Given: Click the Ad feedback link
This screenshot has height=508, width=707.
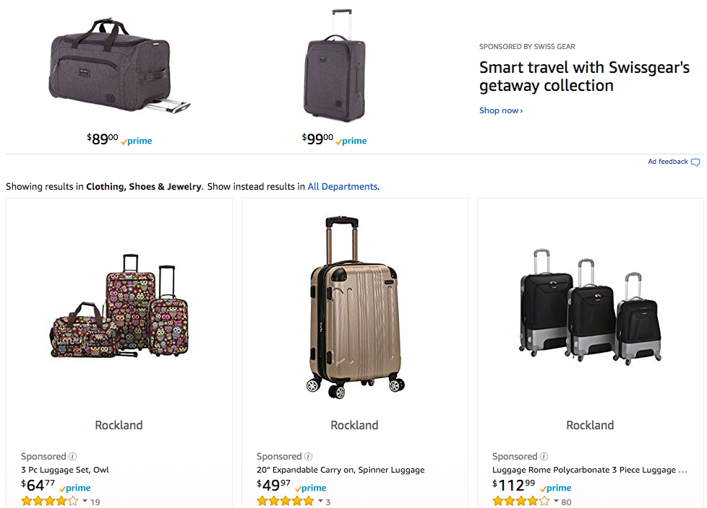Looking at the screenshot, I should [668, 162].
